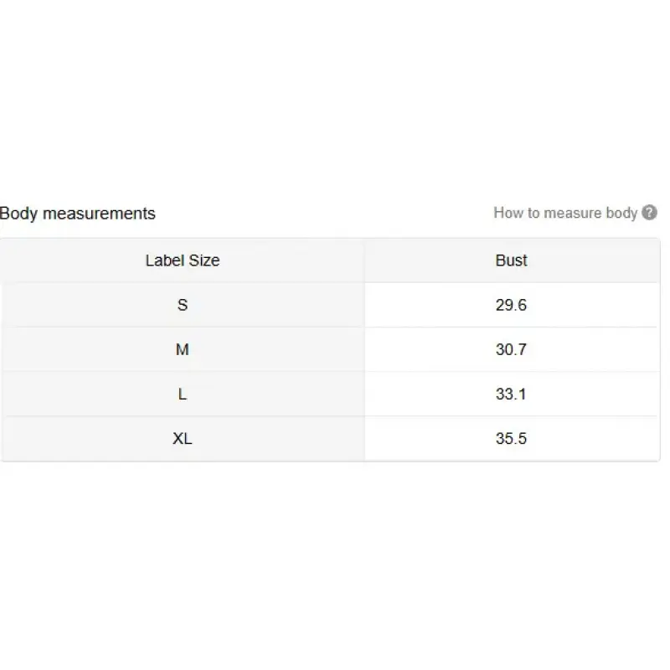Click the M label size cell
The width and height of the screenshot is (670, 670).
(183, 349)
